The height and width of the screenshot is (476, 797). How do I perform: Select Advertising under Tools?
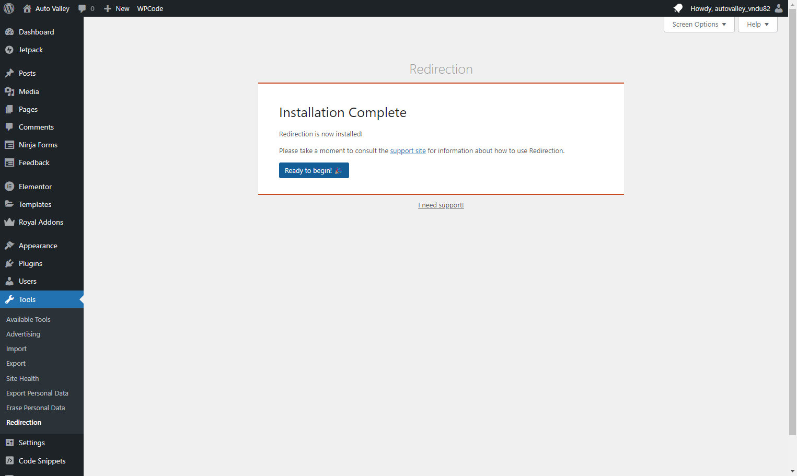click(x=23, y=334)
